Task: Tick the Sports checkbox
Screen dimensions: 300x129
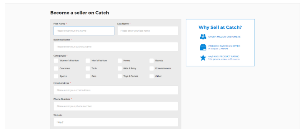Action: point(56,76)
